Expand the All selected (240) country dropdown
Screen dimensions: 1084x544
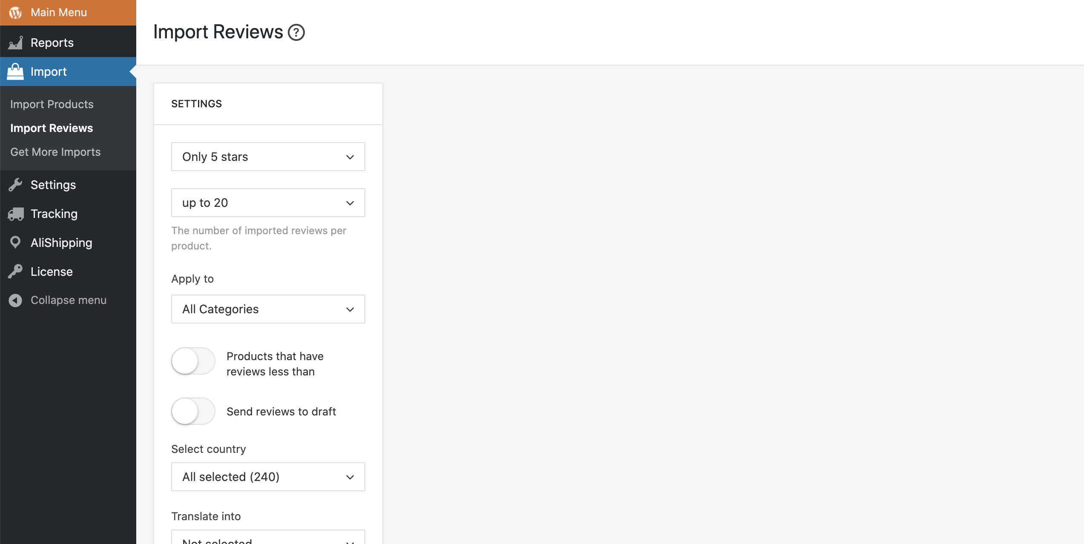tap(268, 477)
